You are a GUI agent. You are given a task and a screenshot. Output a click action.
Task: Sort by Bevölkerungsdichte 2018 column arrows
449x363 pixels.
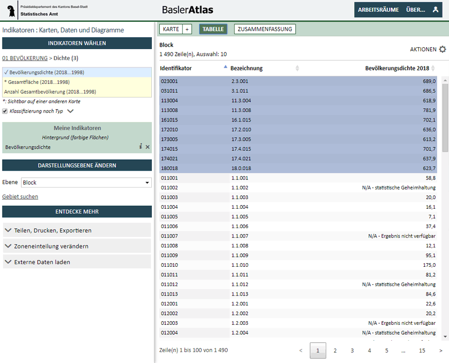(433, 68)
